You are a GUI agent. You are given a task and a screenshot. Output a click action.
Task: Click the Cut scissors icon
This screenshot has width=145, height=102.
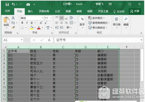pyautogui.click(x=13, y=18)
